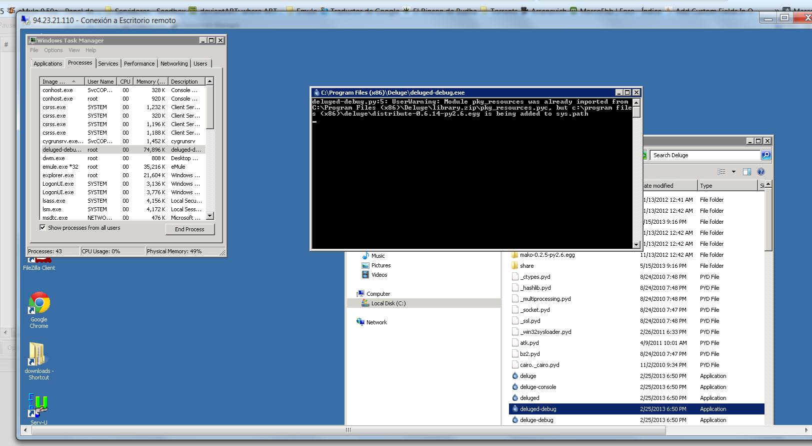Select the deluged application icon
Screen dimensions: 812x446
tap(515, 398)
